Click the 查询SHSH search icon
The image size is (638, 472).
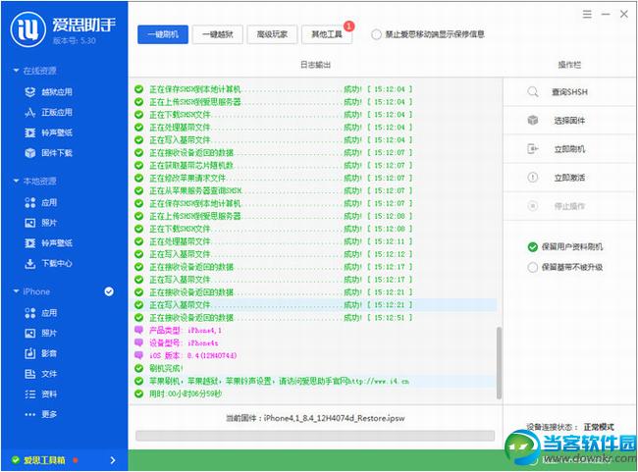(x=533, y=91)
